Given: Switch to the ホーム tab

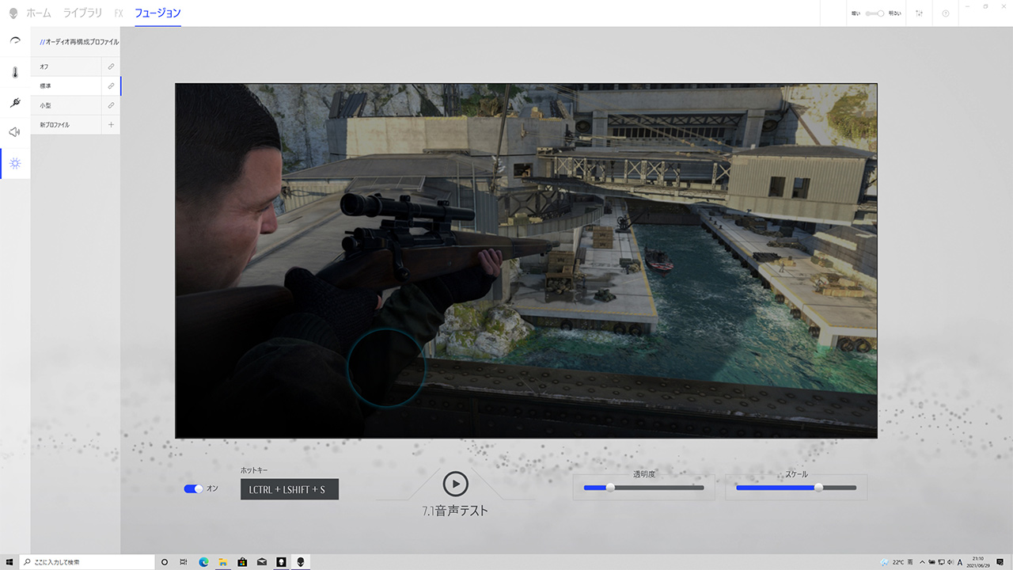Looking at the screenshot, I should (x=39, y=13).
